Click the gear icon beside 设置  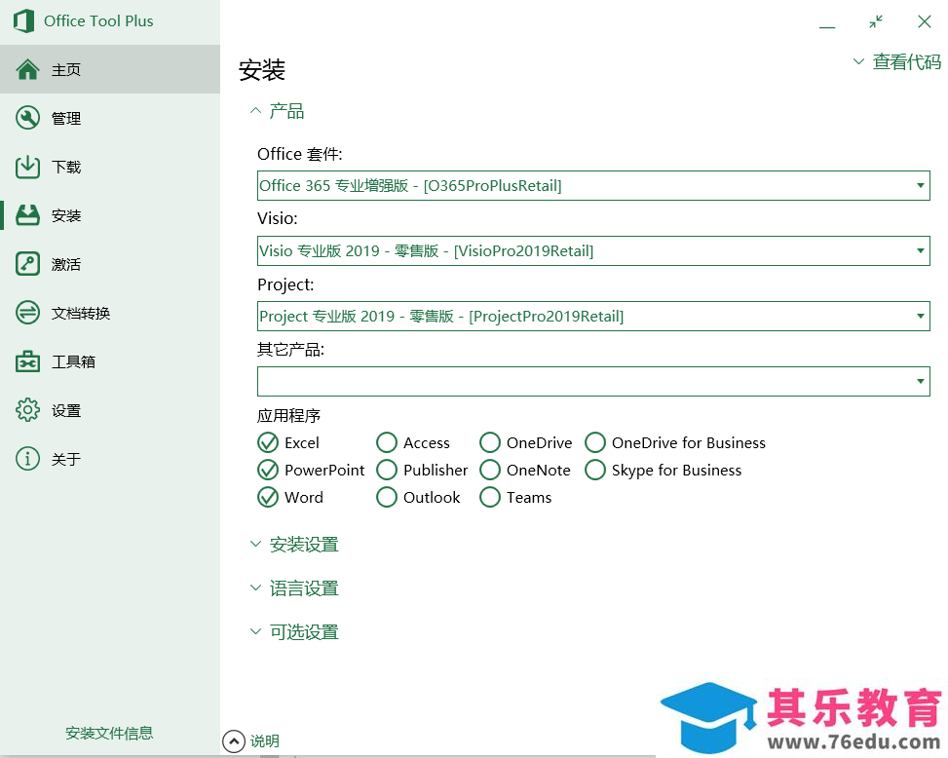coord(28,410)
